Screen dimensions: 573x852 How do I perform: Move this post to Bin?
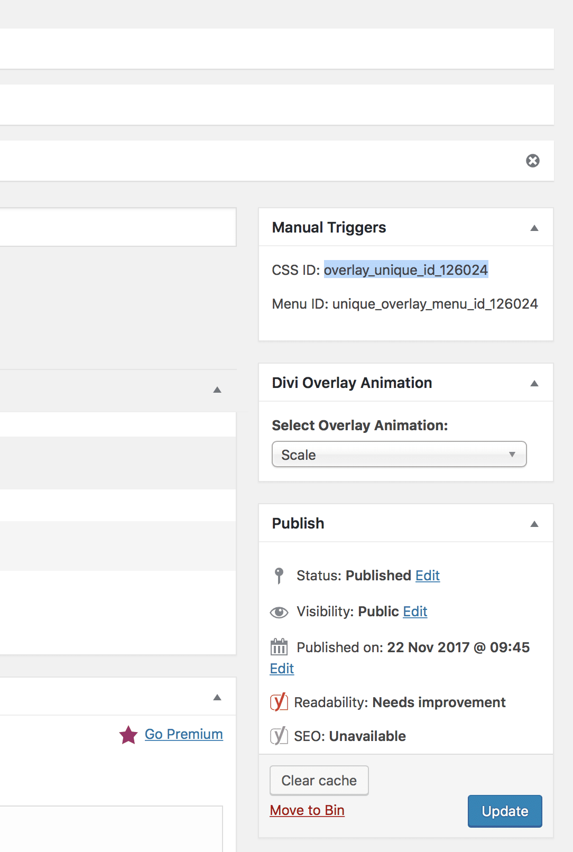tap(307, 810)
